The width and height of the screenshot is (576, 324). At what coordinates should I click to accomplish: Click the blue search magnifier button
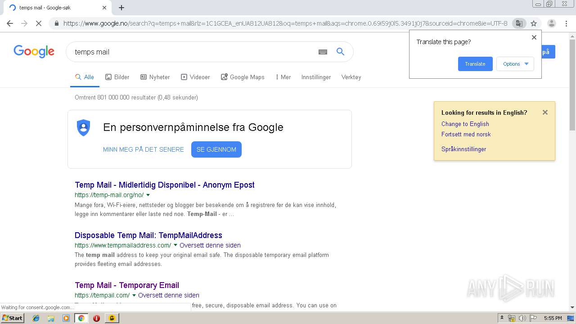[x=341, y=52]
